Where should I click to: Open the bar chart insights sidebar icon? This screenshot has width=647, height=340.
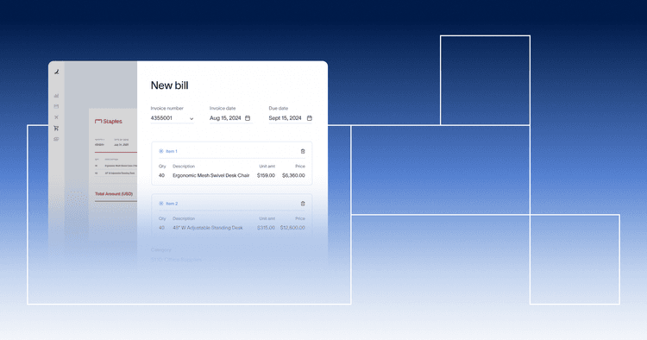click(56, 96)
